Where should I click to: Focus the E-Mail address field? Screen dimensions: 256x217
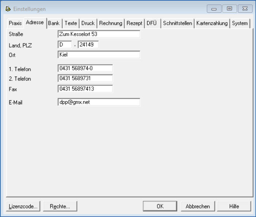[x=99, y=102]
